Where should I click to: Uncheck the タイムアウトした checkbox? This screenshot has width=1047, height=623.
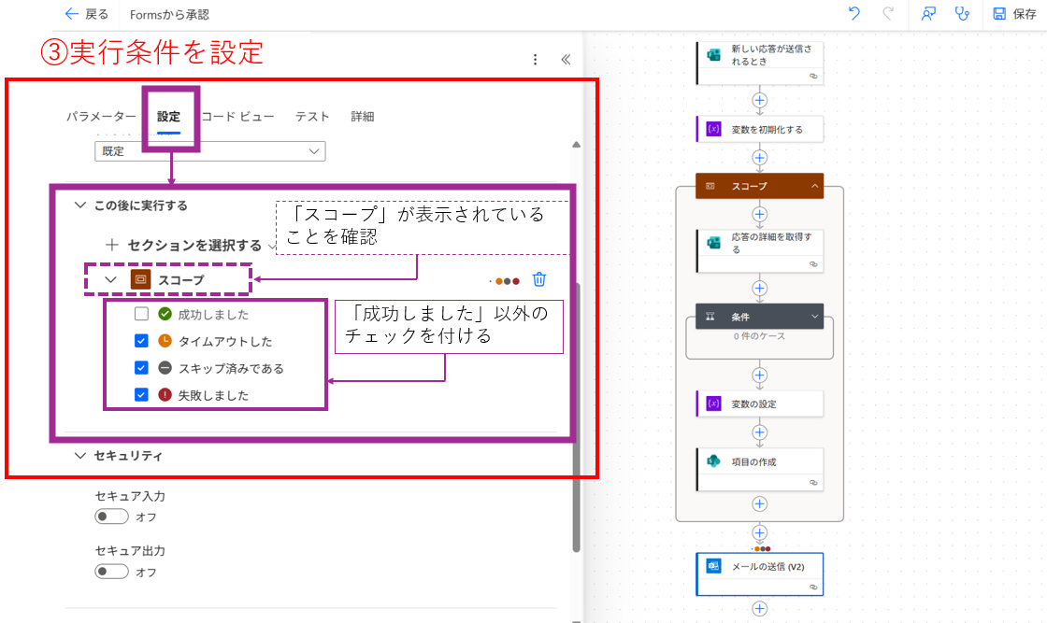(x=141, y=341)
